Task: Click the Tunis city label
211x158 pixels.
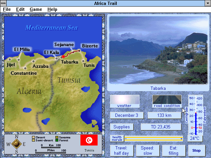Action: 89,65
